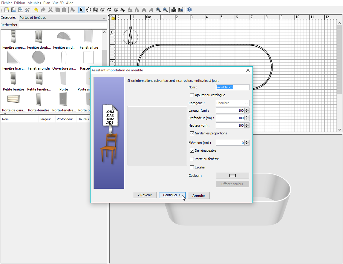Open the Meubles menu

[34, 3]
